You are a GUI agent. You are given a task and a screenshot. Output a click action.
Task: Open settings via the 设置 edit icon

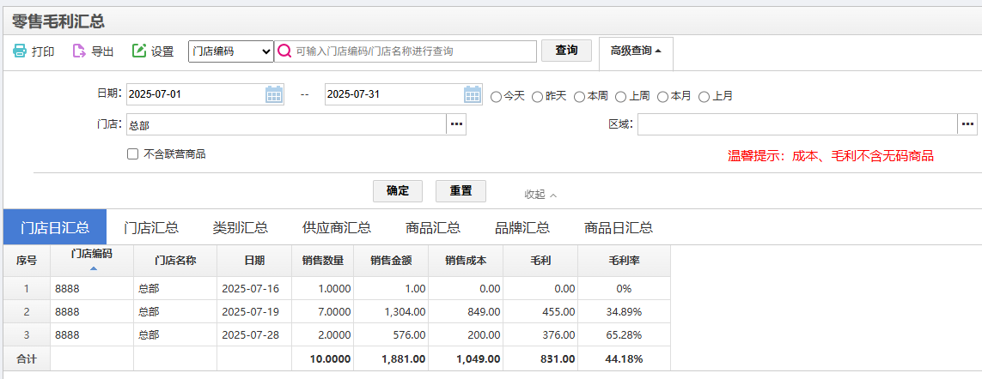[138, 51]
